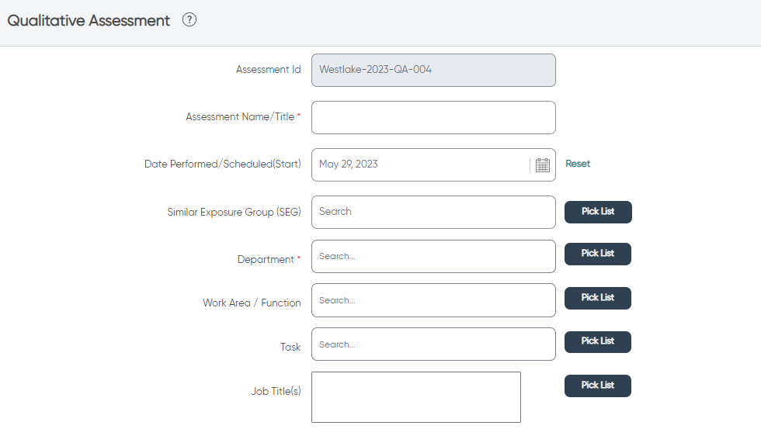Open Pick List for Work Area / Function
The width and height of the screenshot is (761, 429).
click(598, 298)
